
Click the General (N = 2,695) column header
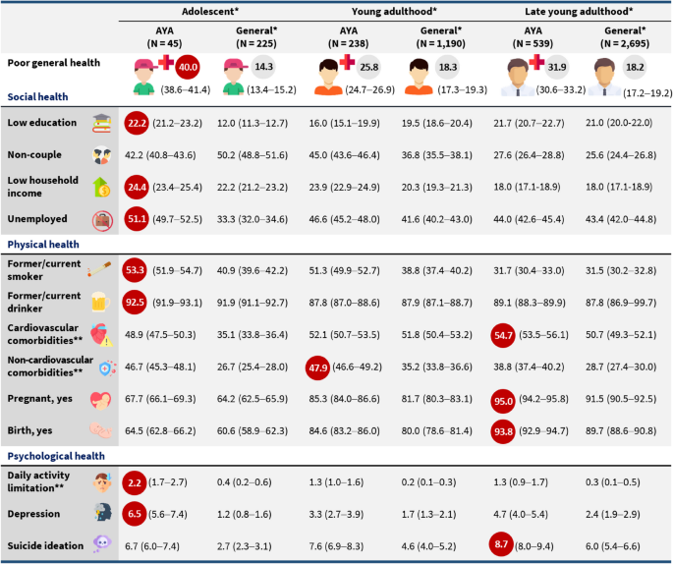click(x=625, y=37)
